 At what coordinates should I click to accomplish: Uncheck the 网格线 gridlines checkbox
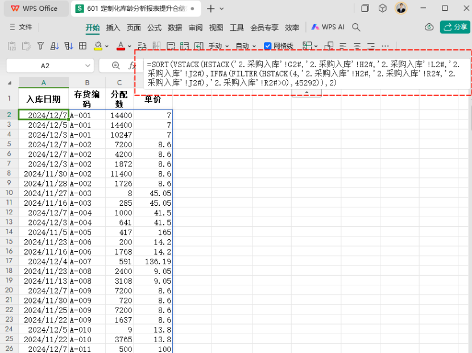pos(268,46)
